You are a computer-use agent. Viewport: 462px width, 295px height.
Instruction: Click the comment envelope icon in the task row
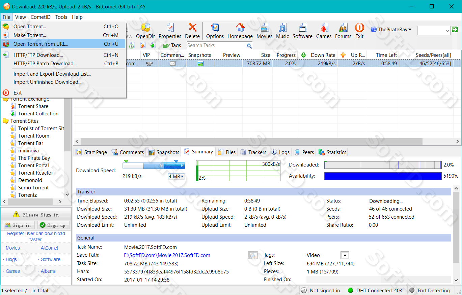[x=172, y=64]
